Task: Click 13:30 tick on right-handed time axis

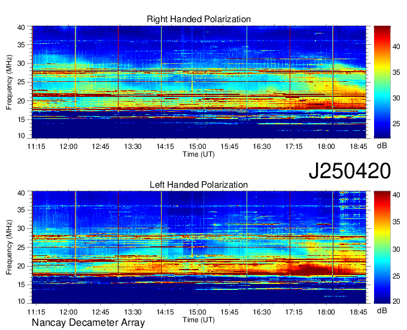Action: pyautogui.click(x=133, y=146)
